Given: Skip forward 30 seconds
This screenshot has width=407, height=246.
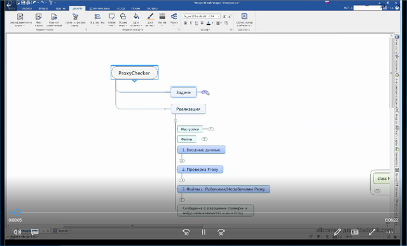Looking at the screenshot, I should click(x=221, y=232).
